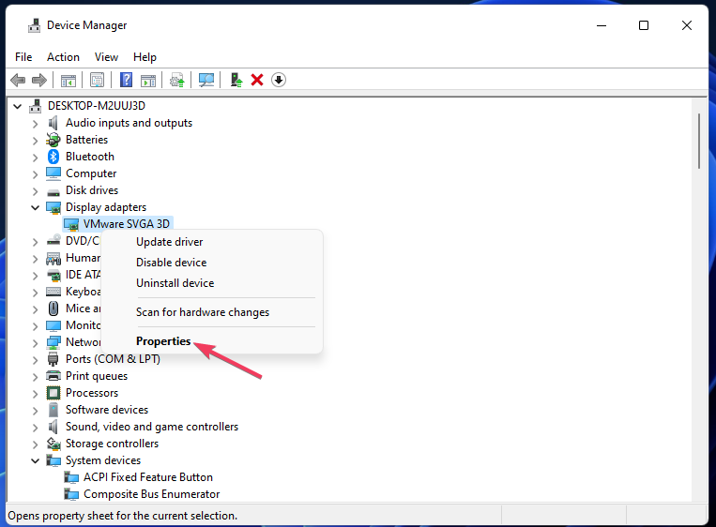
Task: Click the Mice category mouse icon
Action: (x=53, y=309)
